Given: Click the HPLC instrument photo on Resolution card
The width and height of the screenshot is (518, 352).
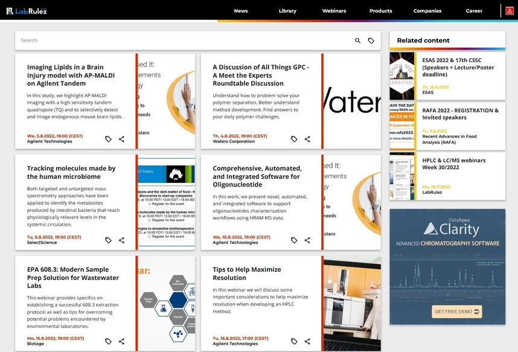Looking at the screenshot, I should [352, 304].
